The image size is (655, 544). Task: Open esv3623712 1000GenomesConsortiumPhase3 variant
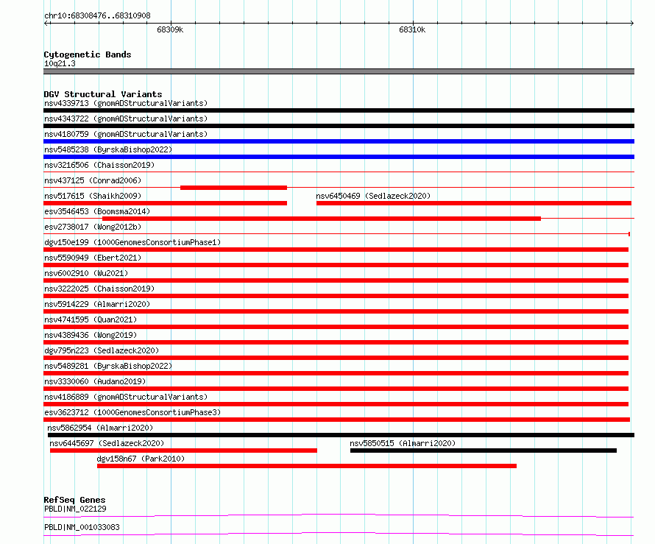(x=132, y=412)
